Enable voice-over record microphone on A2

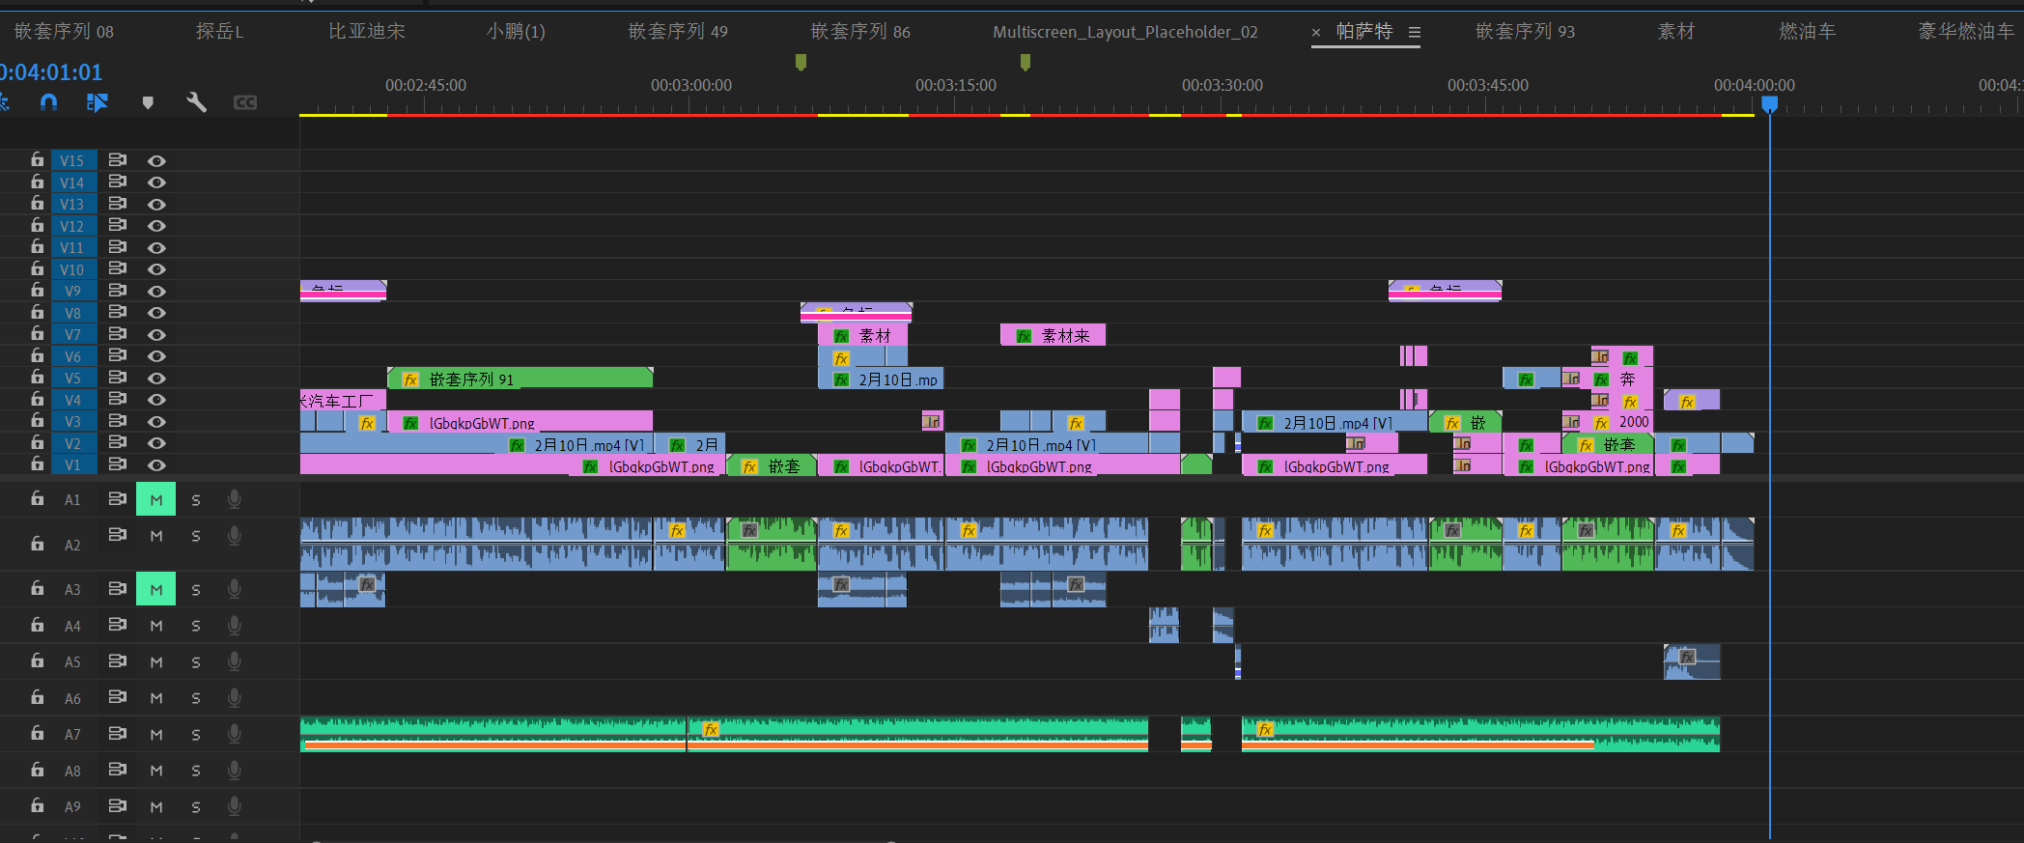tap(234, 536)
